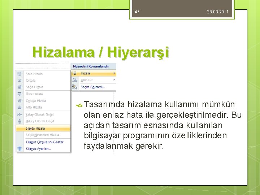Select Seçili Nesneleri Hizala menu entry
The width and height of the screenshot is (260, 195).
coord(43,135)
